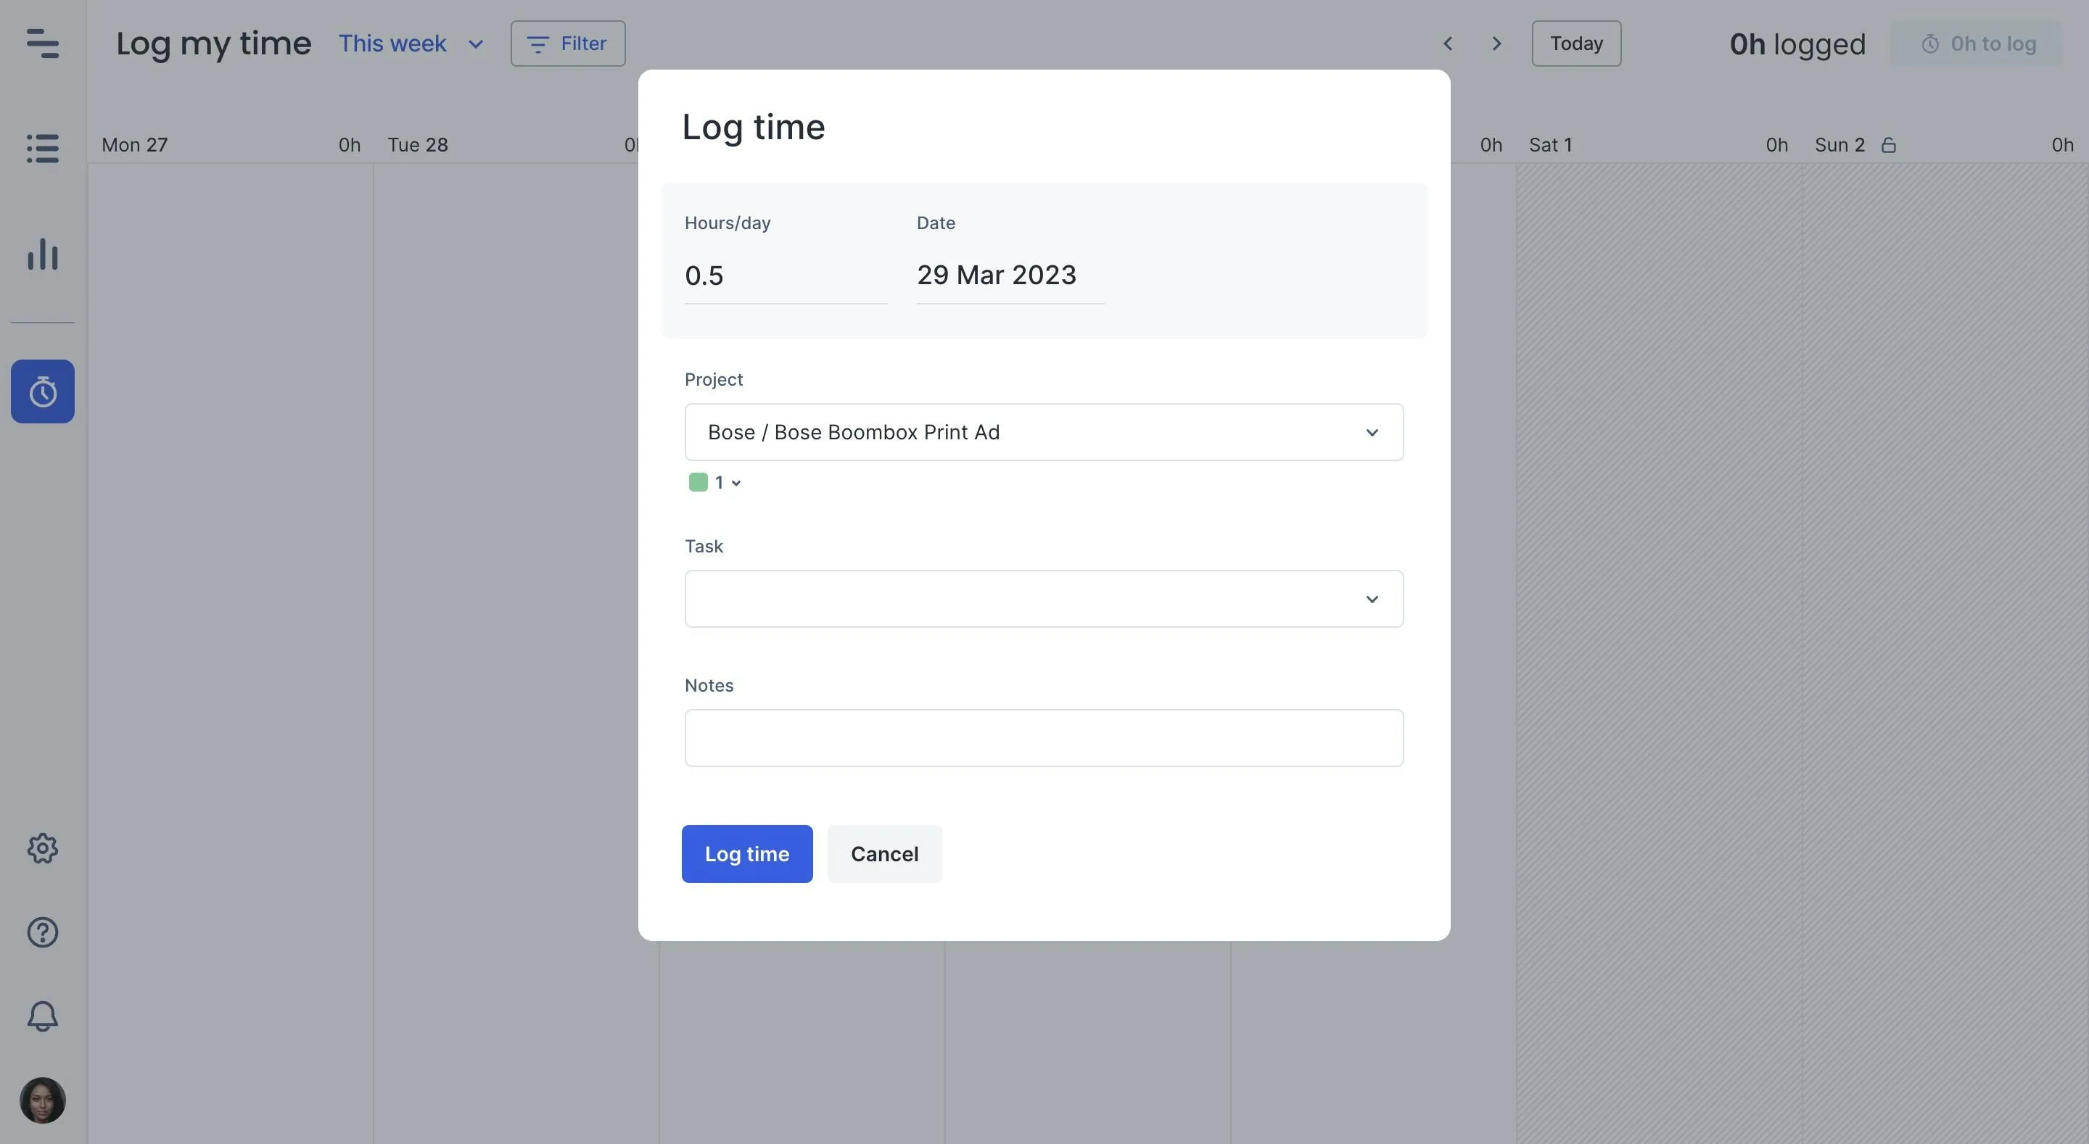Open the help question mark icon
The image size is (2089, 1144).
(x=42, y=932)
